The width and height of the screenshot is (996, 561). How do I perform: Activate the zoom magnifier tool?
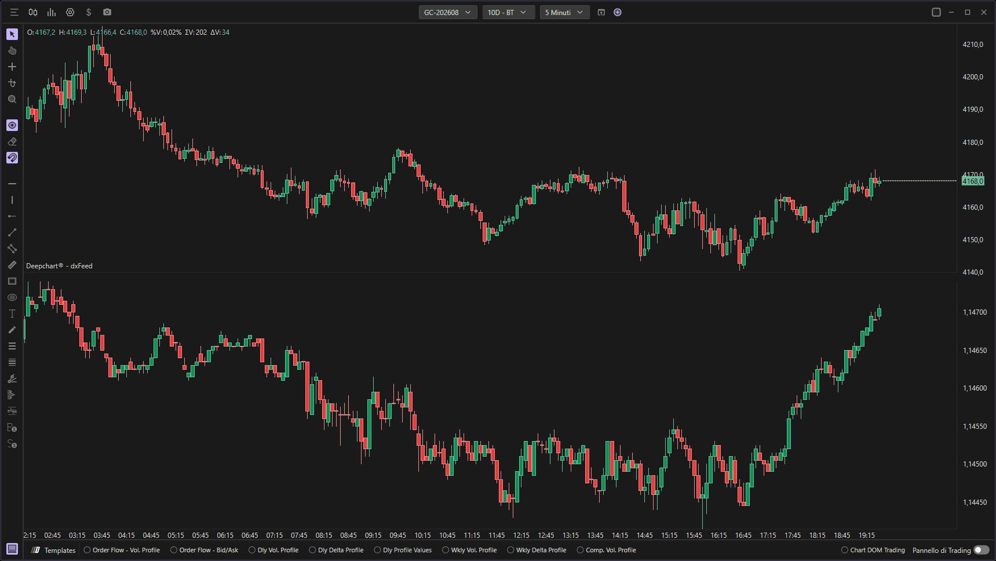click(12, 99)
